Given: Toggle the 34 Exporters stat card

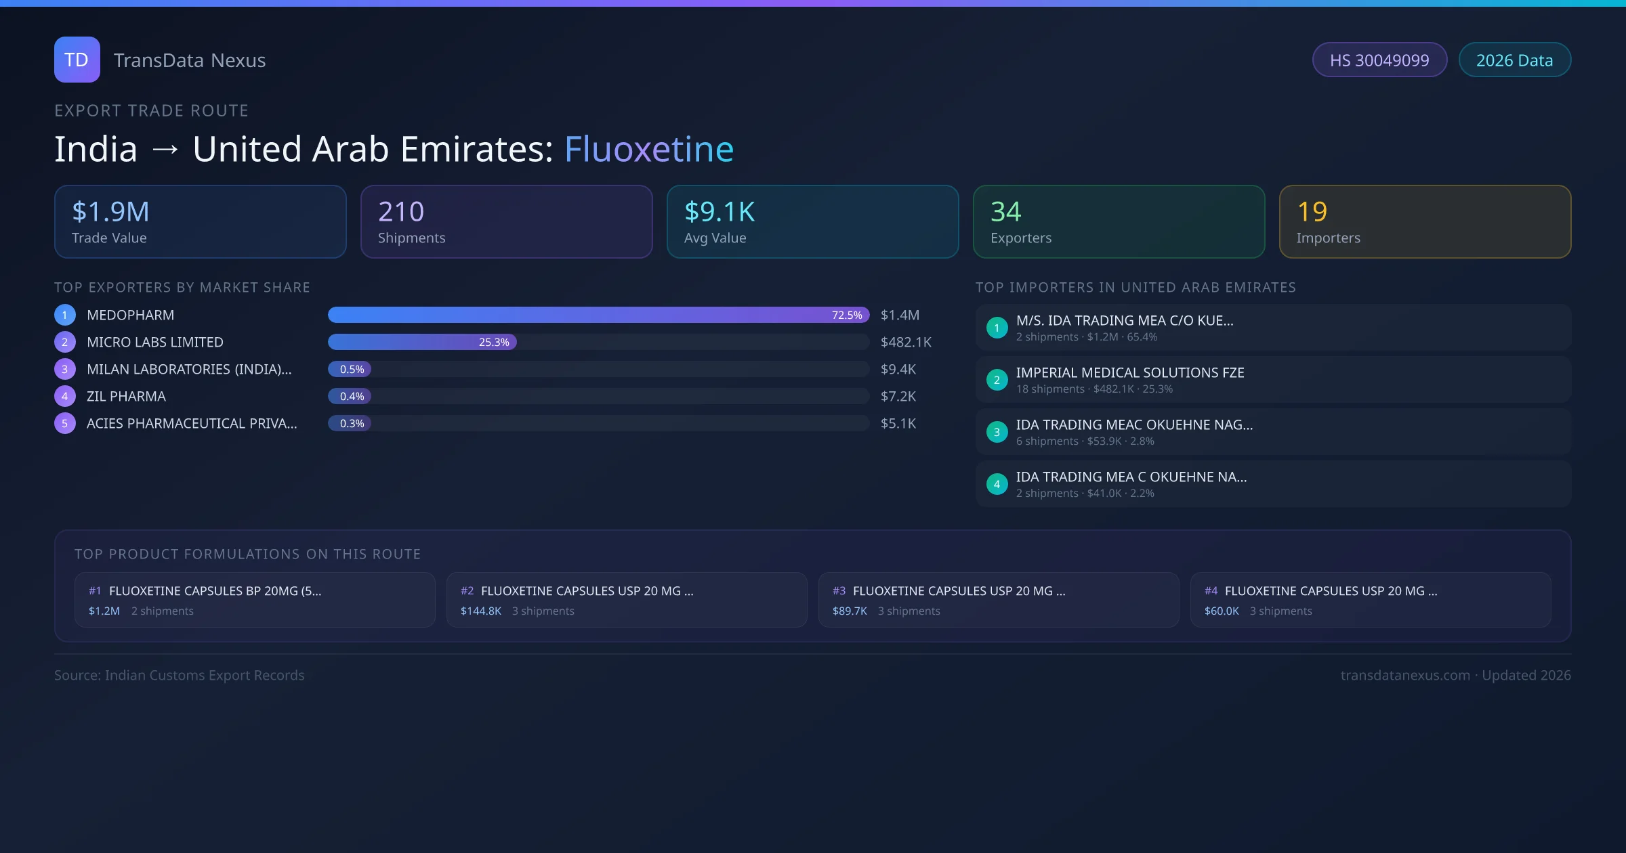Looking at the screenshot, I should click(1119, 221).
